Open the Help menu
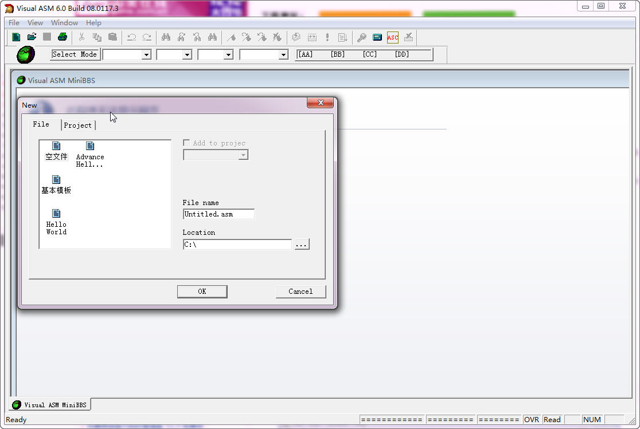The height and width of the screenshot is (429, 640). point(93,23)
